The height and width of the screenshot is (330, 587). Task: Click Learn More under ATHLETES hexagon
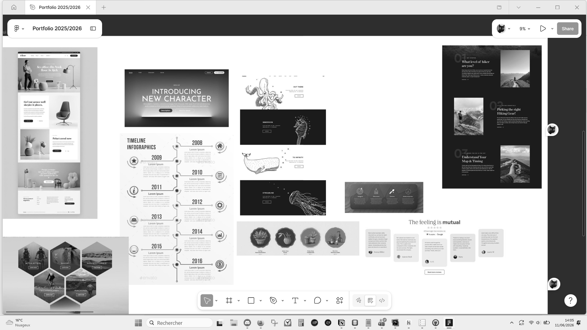(33, 267)
